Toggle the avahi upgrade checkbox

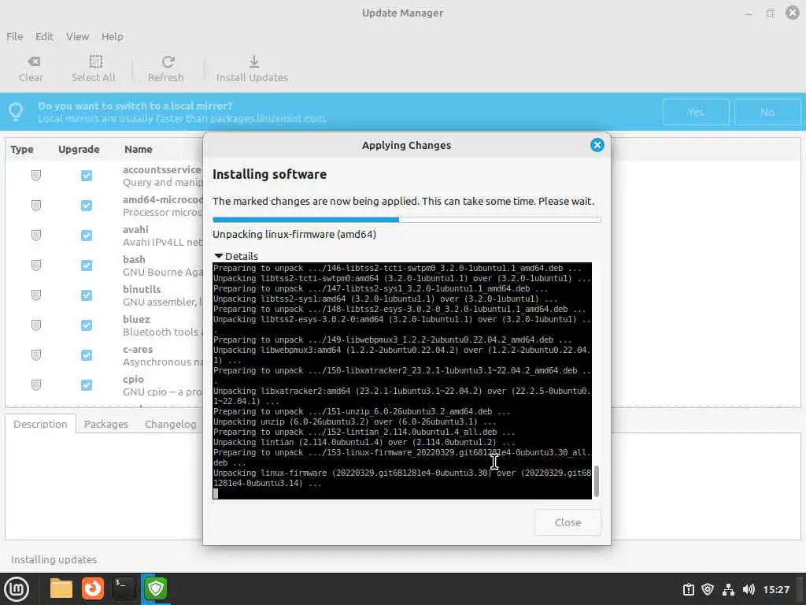(87, 235)
